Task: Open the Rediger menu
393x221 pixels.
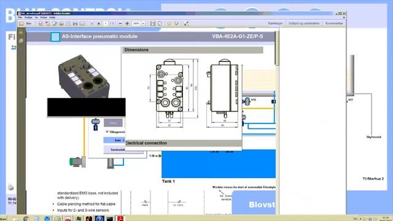Action: [x=28, y=17]
